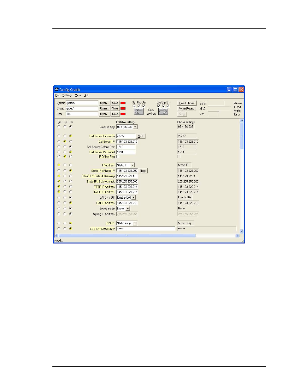Toggle Sys checkbox above left copy arrow
301x390 pixels.
point(134,106)
